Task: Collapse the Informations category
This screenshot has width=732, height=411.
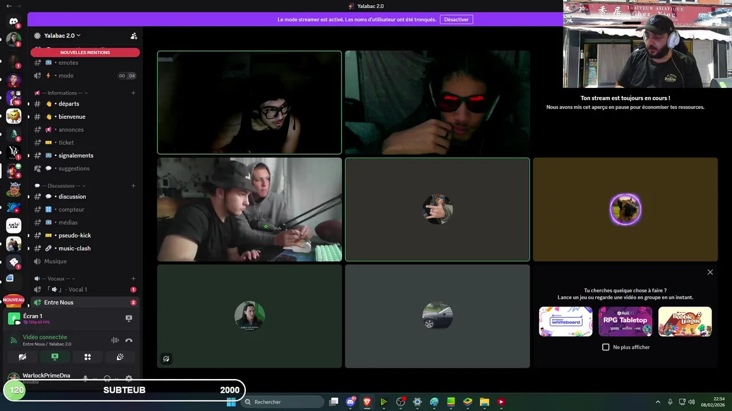Action: (62, 93)
